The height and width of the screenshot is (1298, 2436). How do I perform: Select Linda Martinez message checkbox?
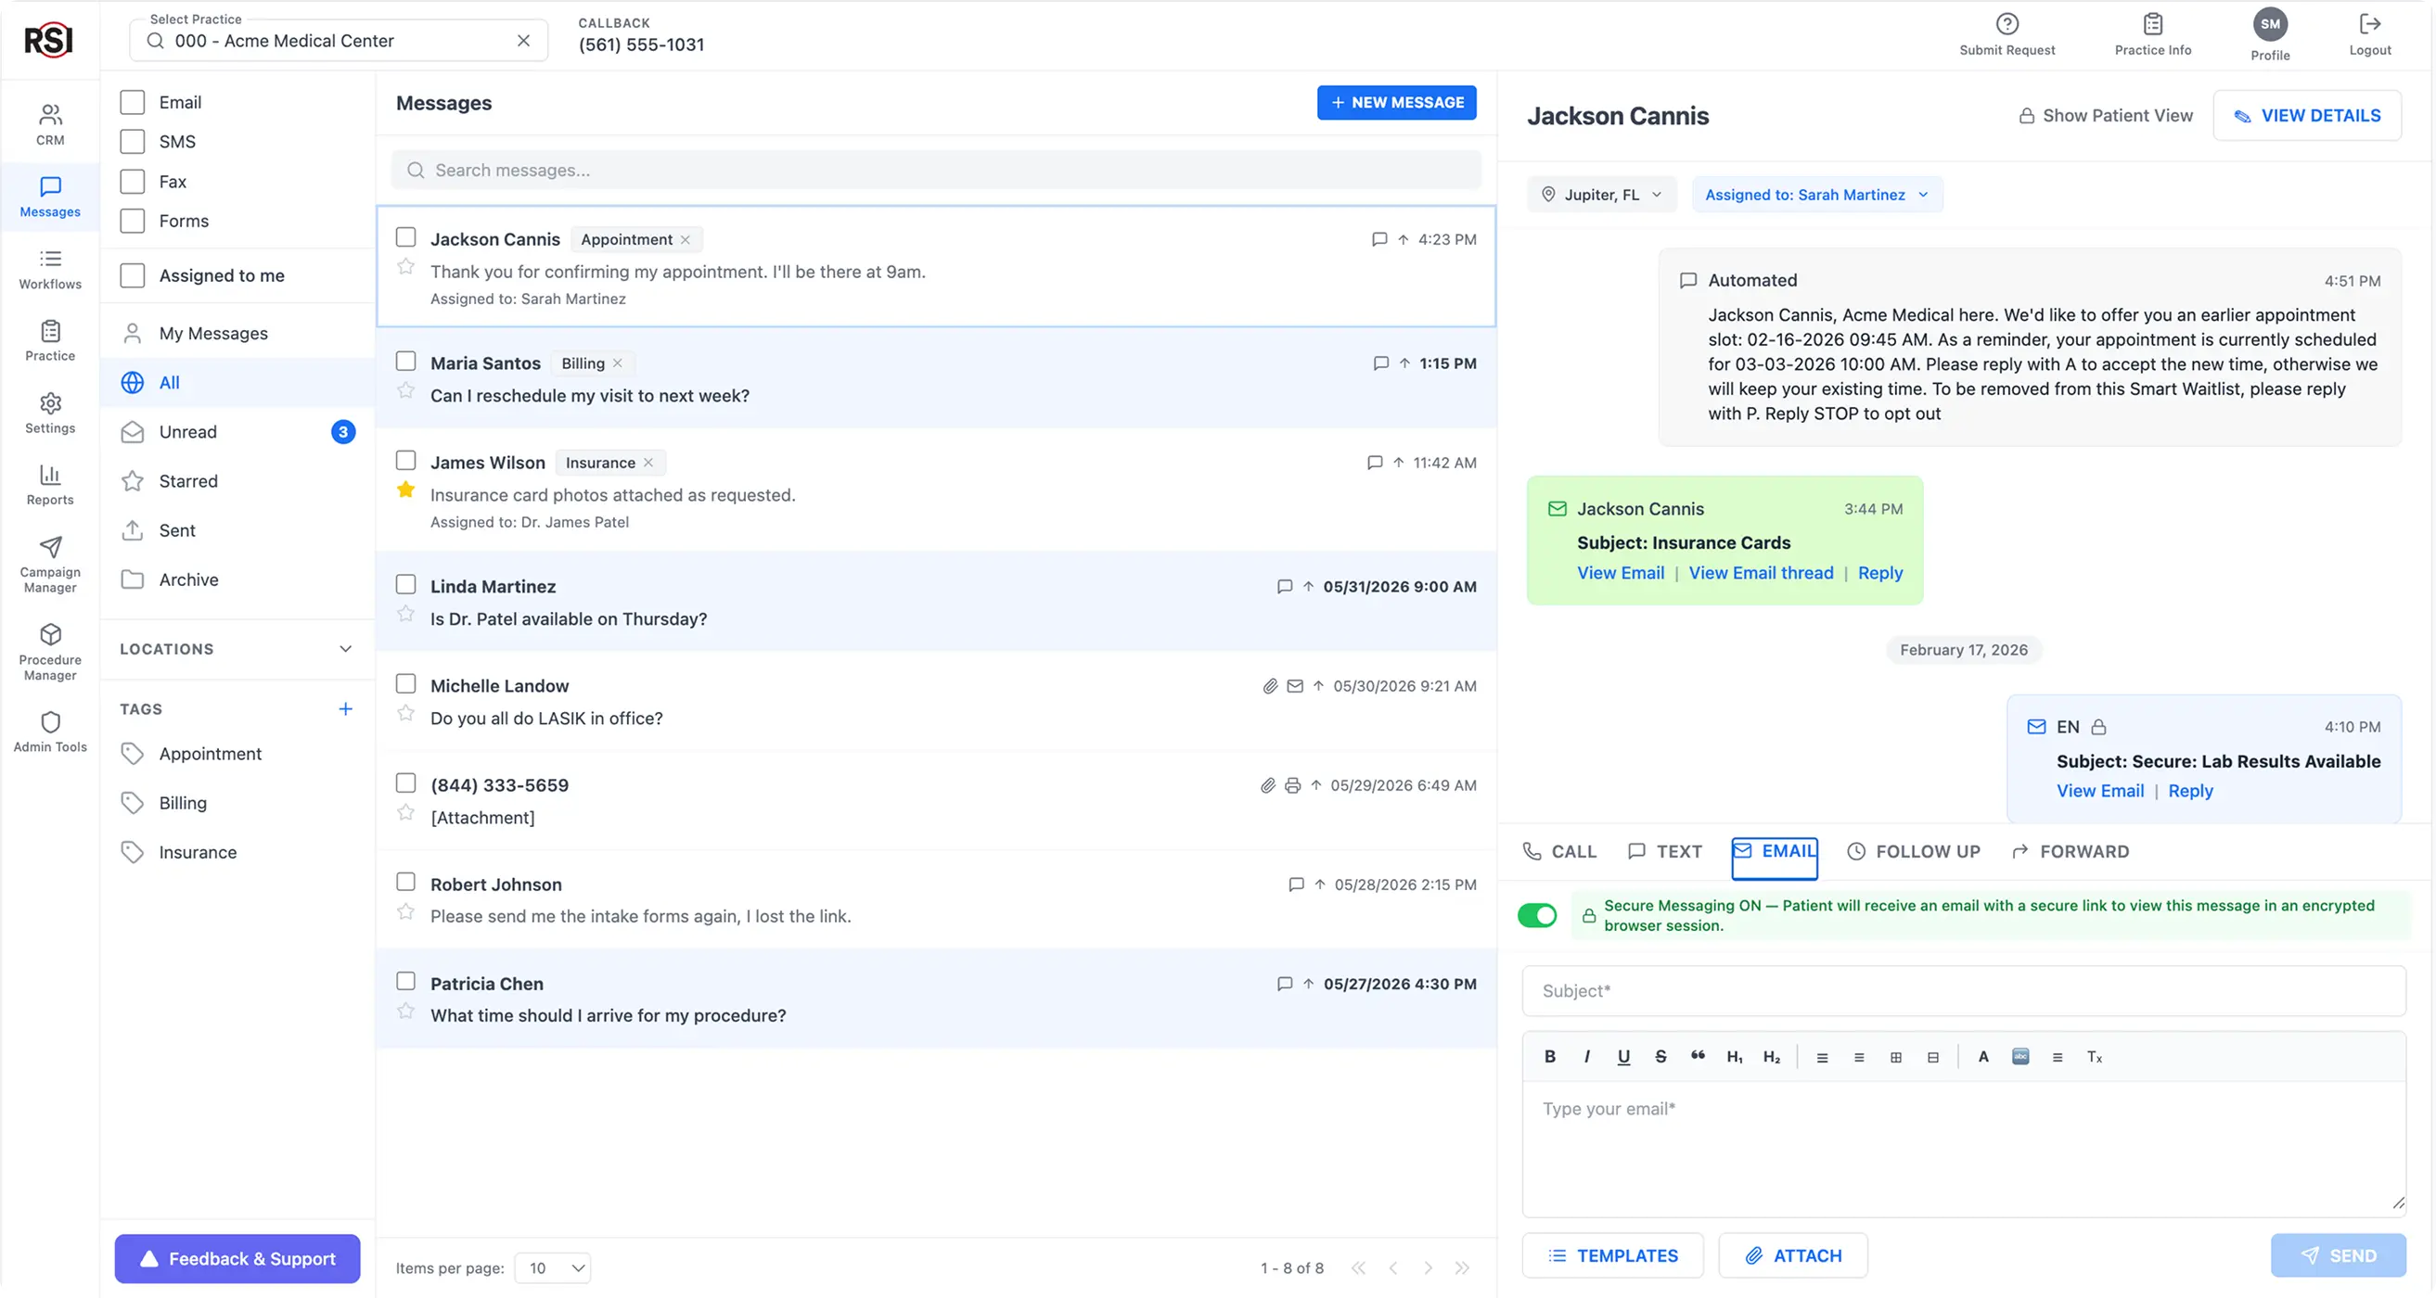405,584
